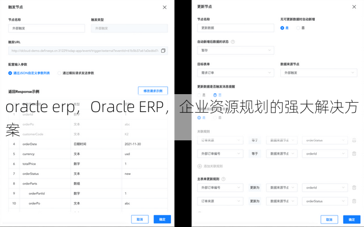Select the orderDate cell in the table

[45, 144]
